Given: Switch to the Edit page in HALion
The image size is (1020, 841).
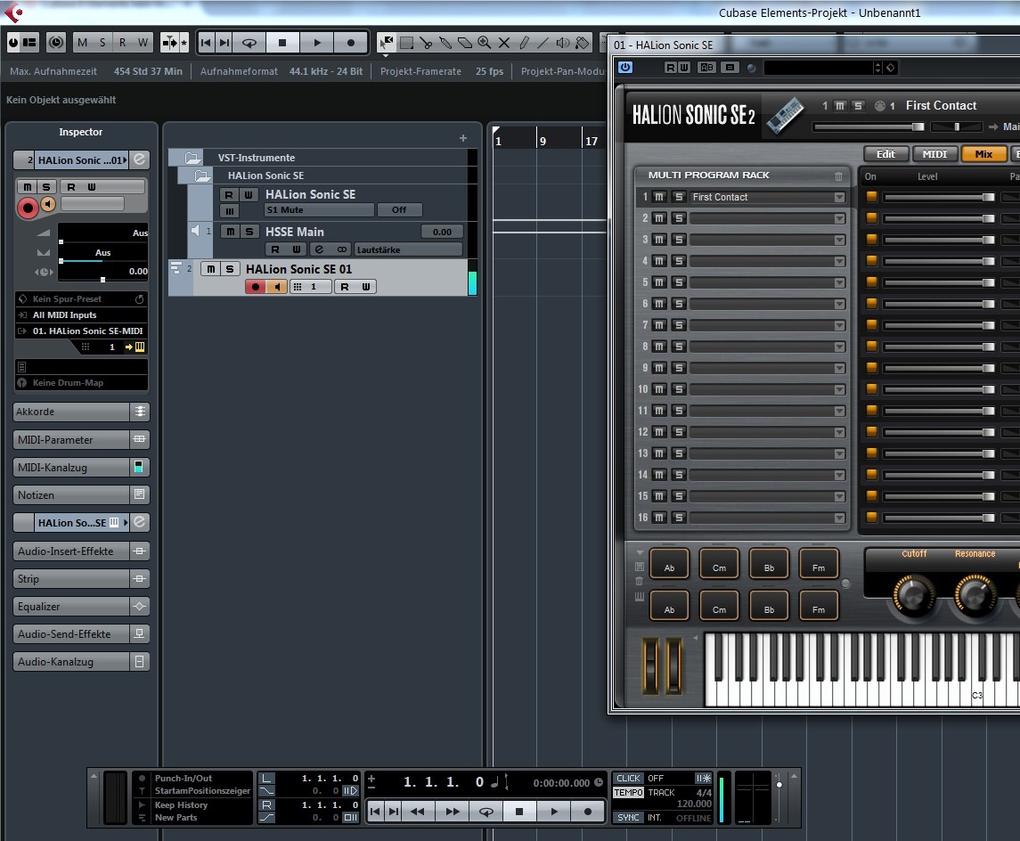Looking at the screenshot, I should (885, 154).
